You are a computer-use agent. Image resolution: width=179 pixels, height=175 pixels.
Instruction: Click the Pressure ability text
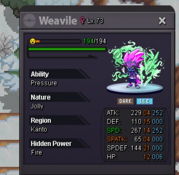click(x=44, y=83)
